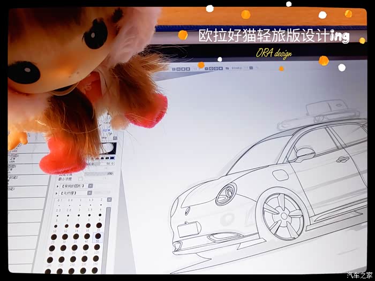Click the brush size list toggle icon
Viewport: 375px width, 281px height.
pyautogui.click(x=109, y=200)
